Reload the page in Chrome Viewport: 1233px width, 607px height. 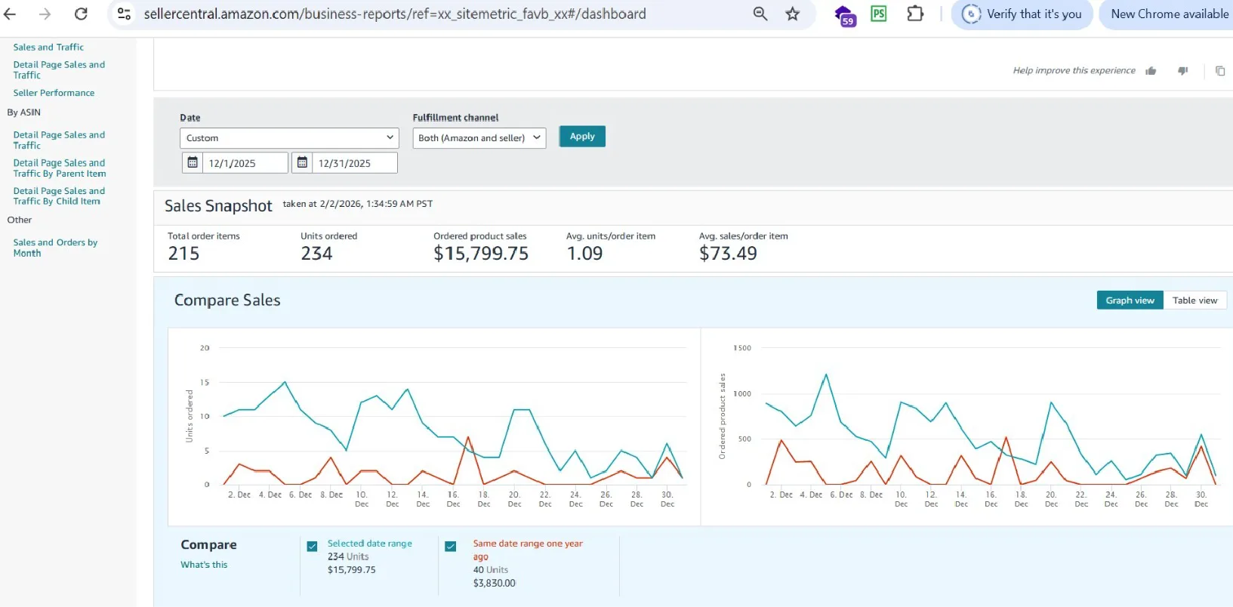pos(81,14)
